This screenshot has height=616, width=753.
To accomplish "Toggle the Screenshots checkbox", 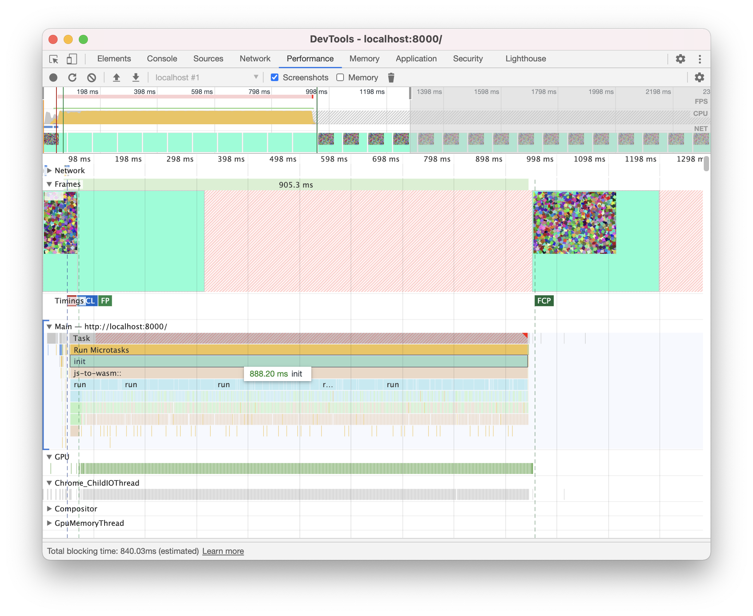I will pyautogui.click(x=275, y=78).
